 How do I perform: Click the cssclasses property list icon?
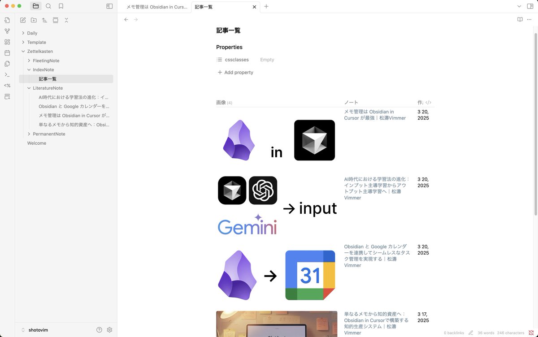219,60
